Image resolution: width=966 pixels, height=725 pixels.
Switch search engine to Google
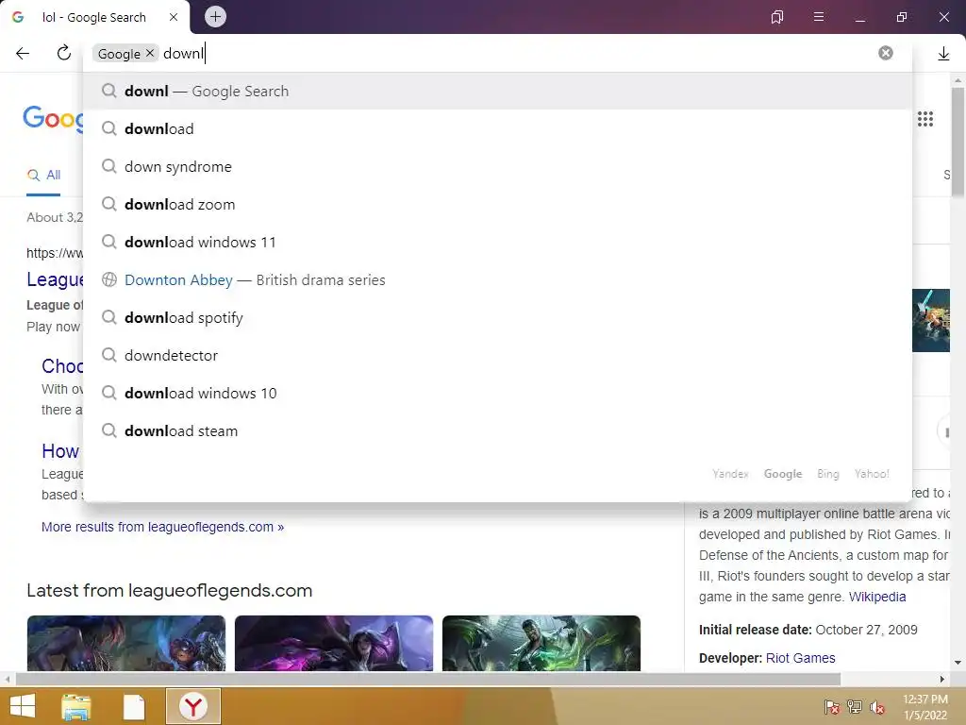pyautogui.click(x=783, y=474)
